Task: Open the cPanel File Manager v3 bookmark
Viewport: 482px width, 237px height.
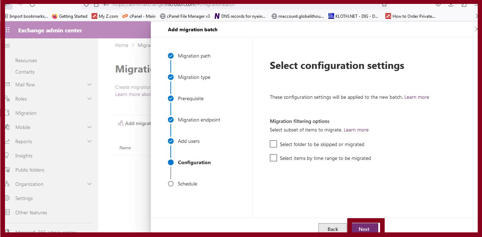Action: point(185,16)
